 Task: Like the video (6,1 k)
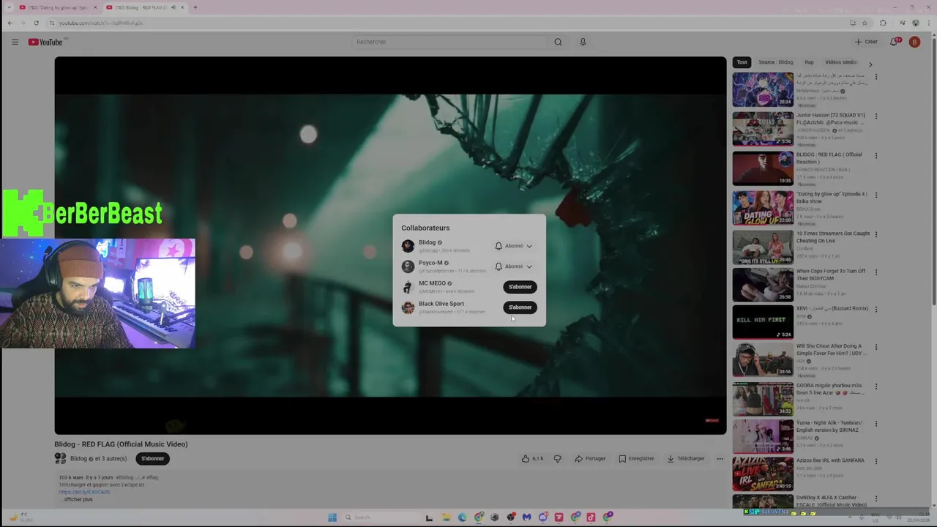click(x=532, y=459)
